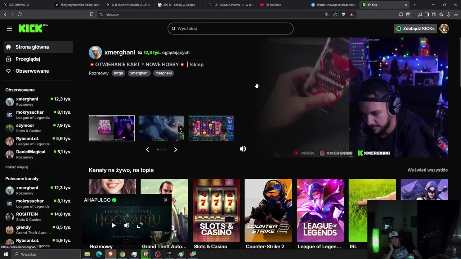This screenshot has height=259, width=461.
Task: Open Epic Games launcher from taskbar
Action: [170, 254]
